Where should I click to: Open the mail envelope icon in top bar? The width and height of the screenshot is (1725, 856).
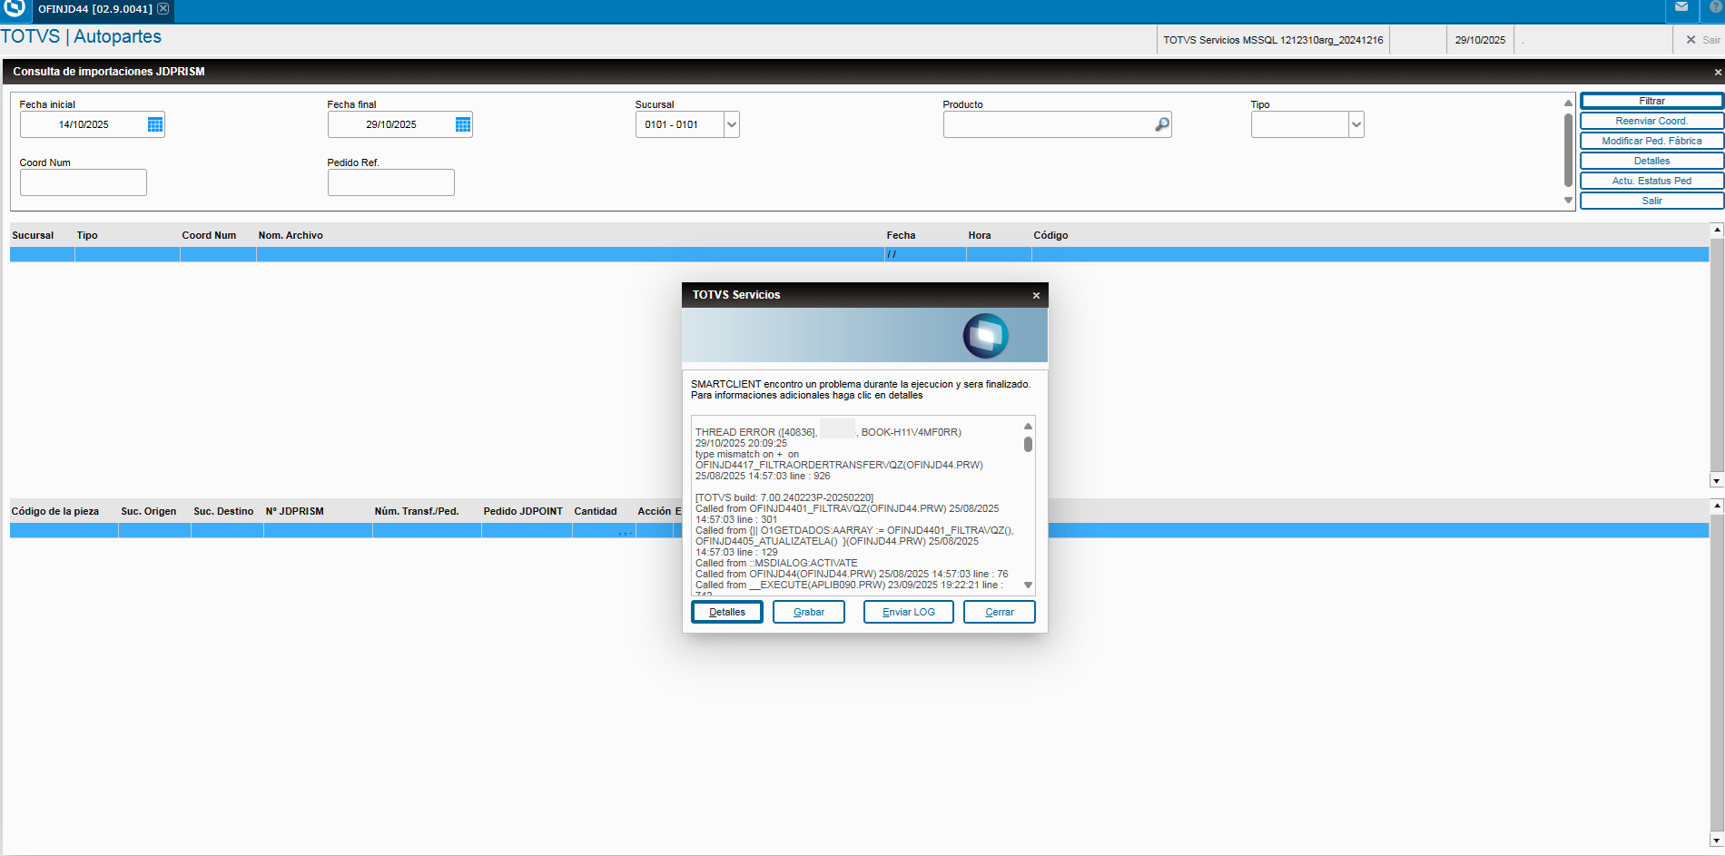[1681, 7]
